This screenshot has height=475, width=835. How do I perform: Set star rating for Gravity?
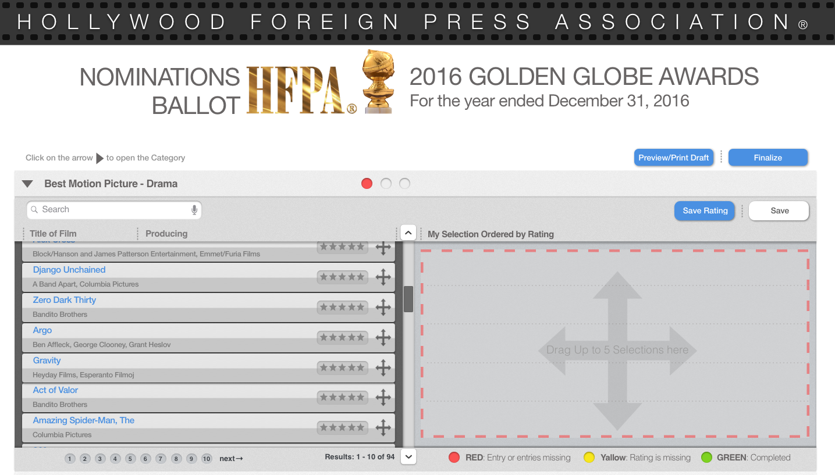(342, 367)
